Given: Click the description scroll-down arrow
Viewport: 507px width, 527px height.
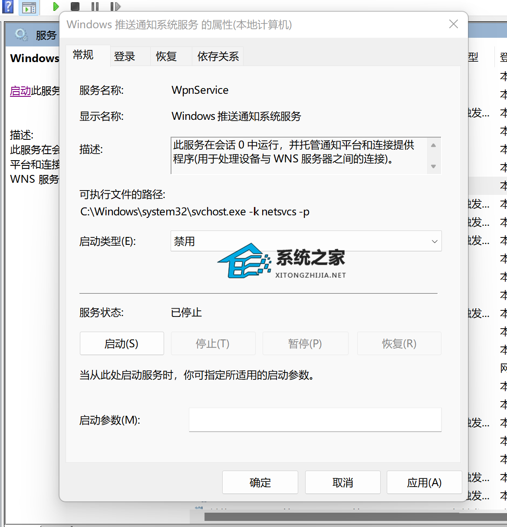Looking at the screenshot, I should (x=433, y=166).
